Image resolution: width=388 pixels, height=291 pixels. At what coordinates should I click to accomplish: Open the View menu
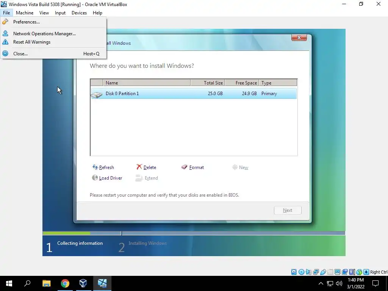(44, 13)
